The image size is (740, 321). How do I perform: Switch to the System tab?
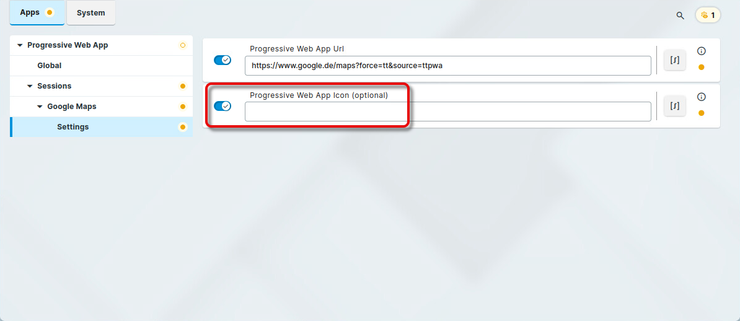(90, 13)
